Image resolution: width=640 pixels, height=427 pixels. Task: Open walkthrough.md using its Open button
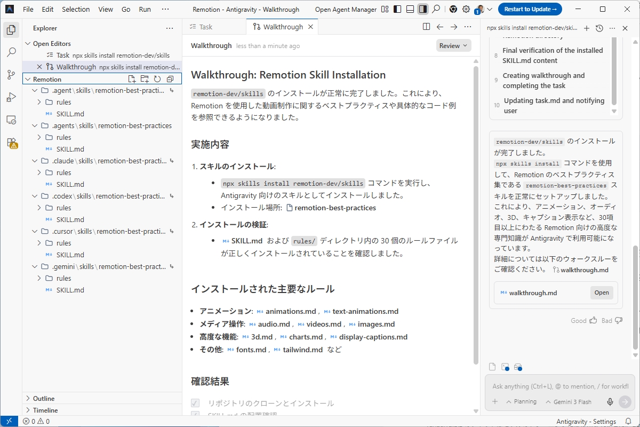(601, 292)
